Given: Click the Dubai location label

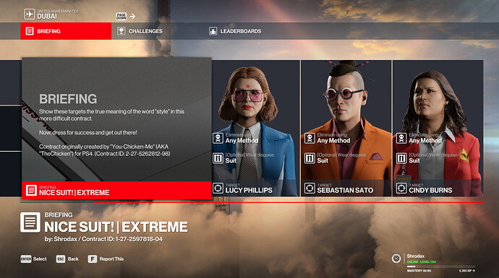Looking at the screenshot, I should pos(47,17).
